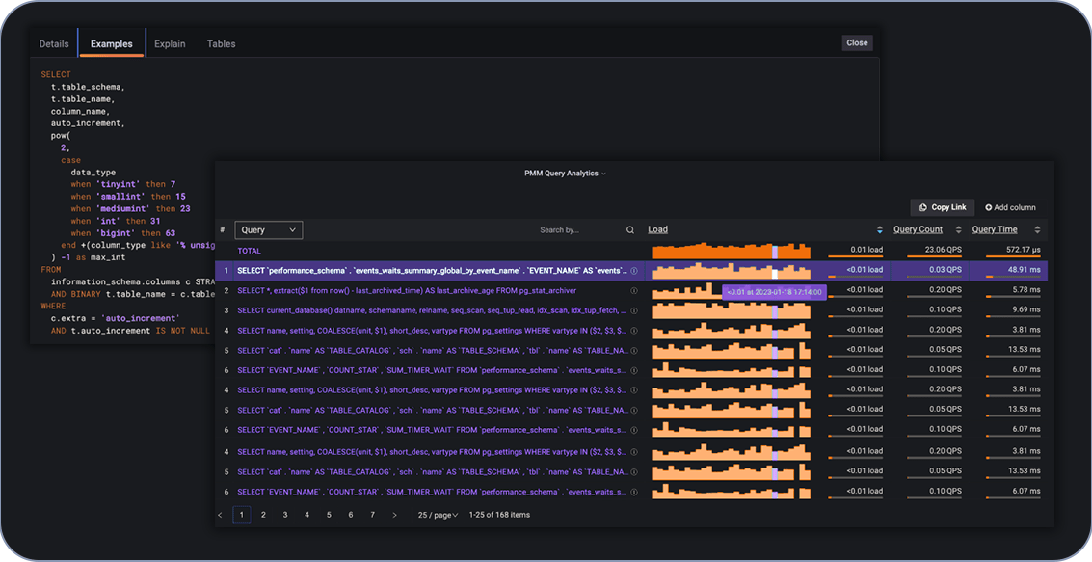
Task: Toggle sort arrows beside Query Count
Action: [x=958, y=229]
